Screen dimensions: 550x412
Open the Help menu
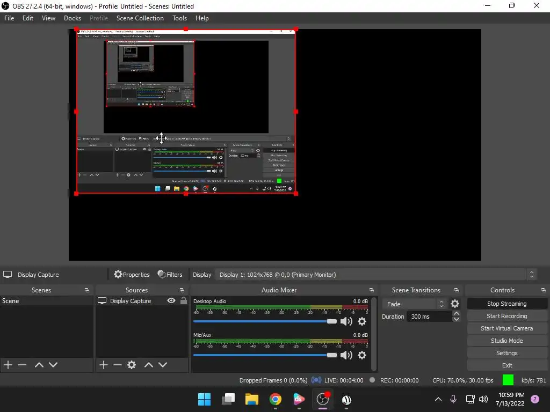pos(202,18)
